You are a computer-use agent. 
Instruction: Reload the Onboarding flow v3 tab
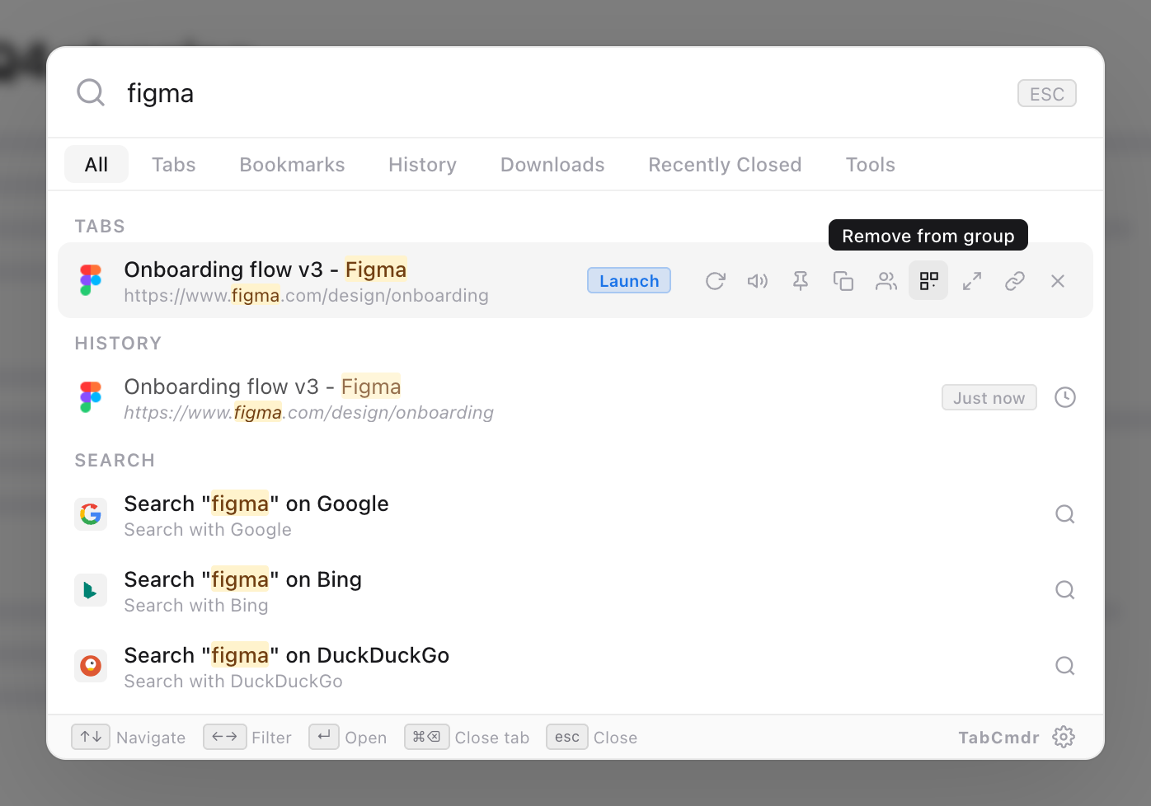pyautogui.click(x=715, y=281)
